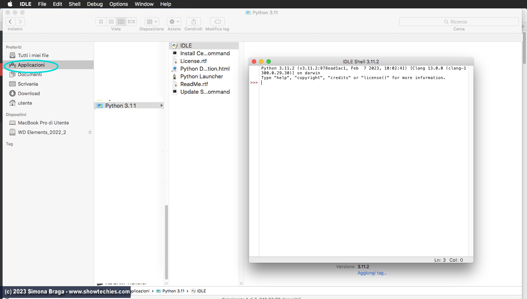527x299 pixels.
Task: Click the Modifica tag button
Action: pyautogui.click(x=217, y=22)
